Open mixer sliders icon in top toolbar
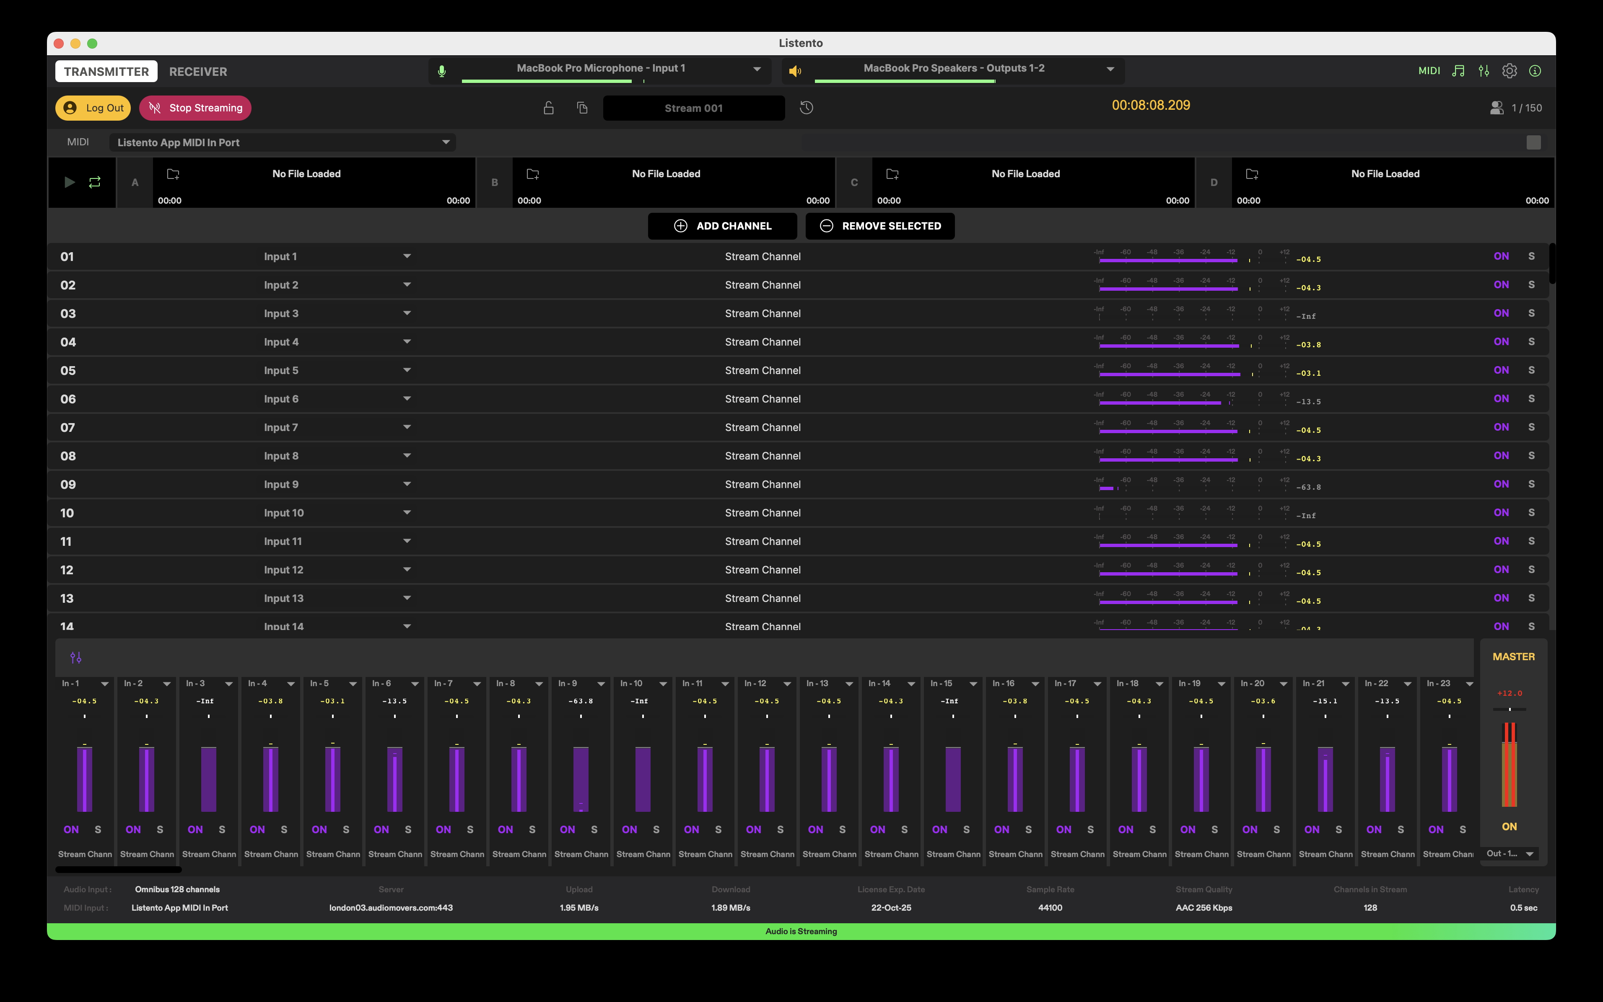1603x1002 pixels. tap(1484, 71)
